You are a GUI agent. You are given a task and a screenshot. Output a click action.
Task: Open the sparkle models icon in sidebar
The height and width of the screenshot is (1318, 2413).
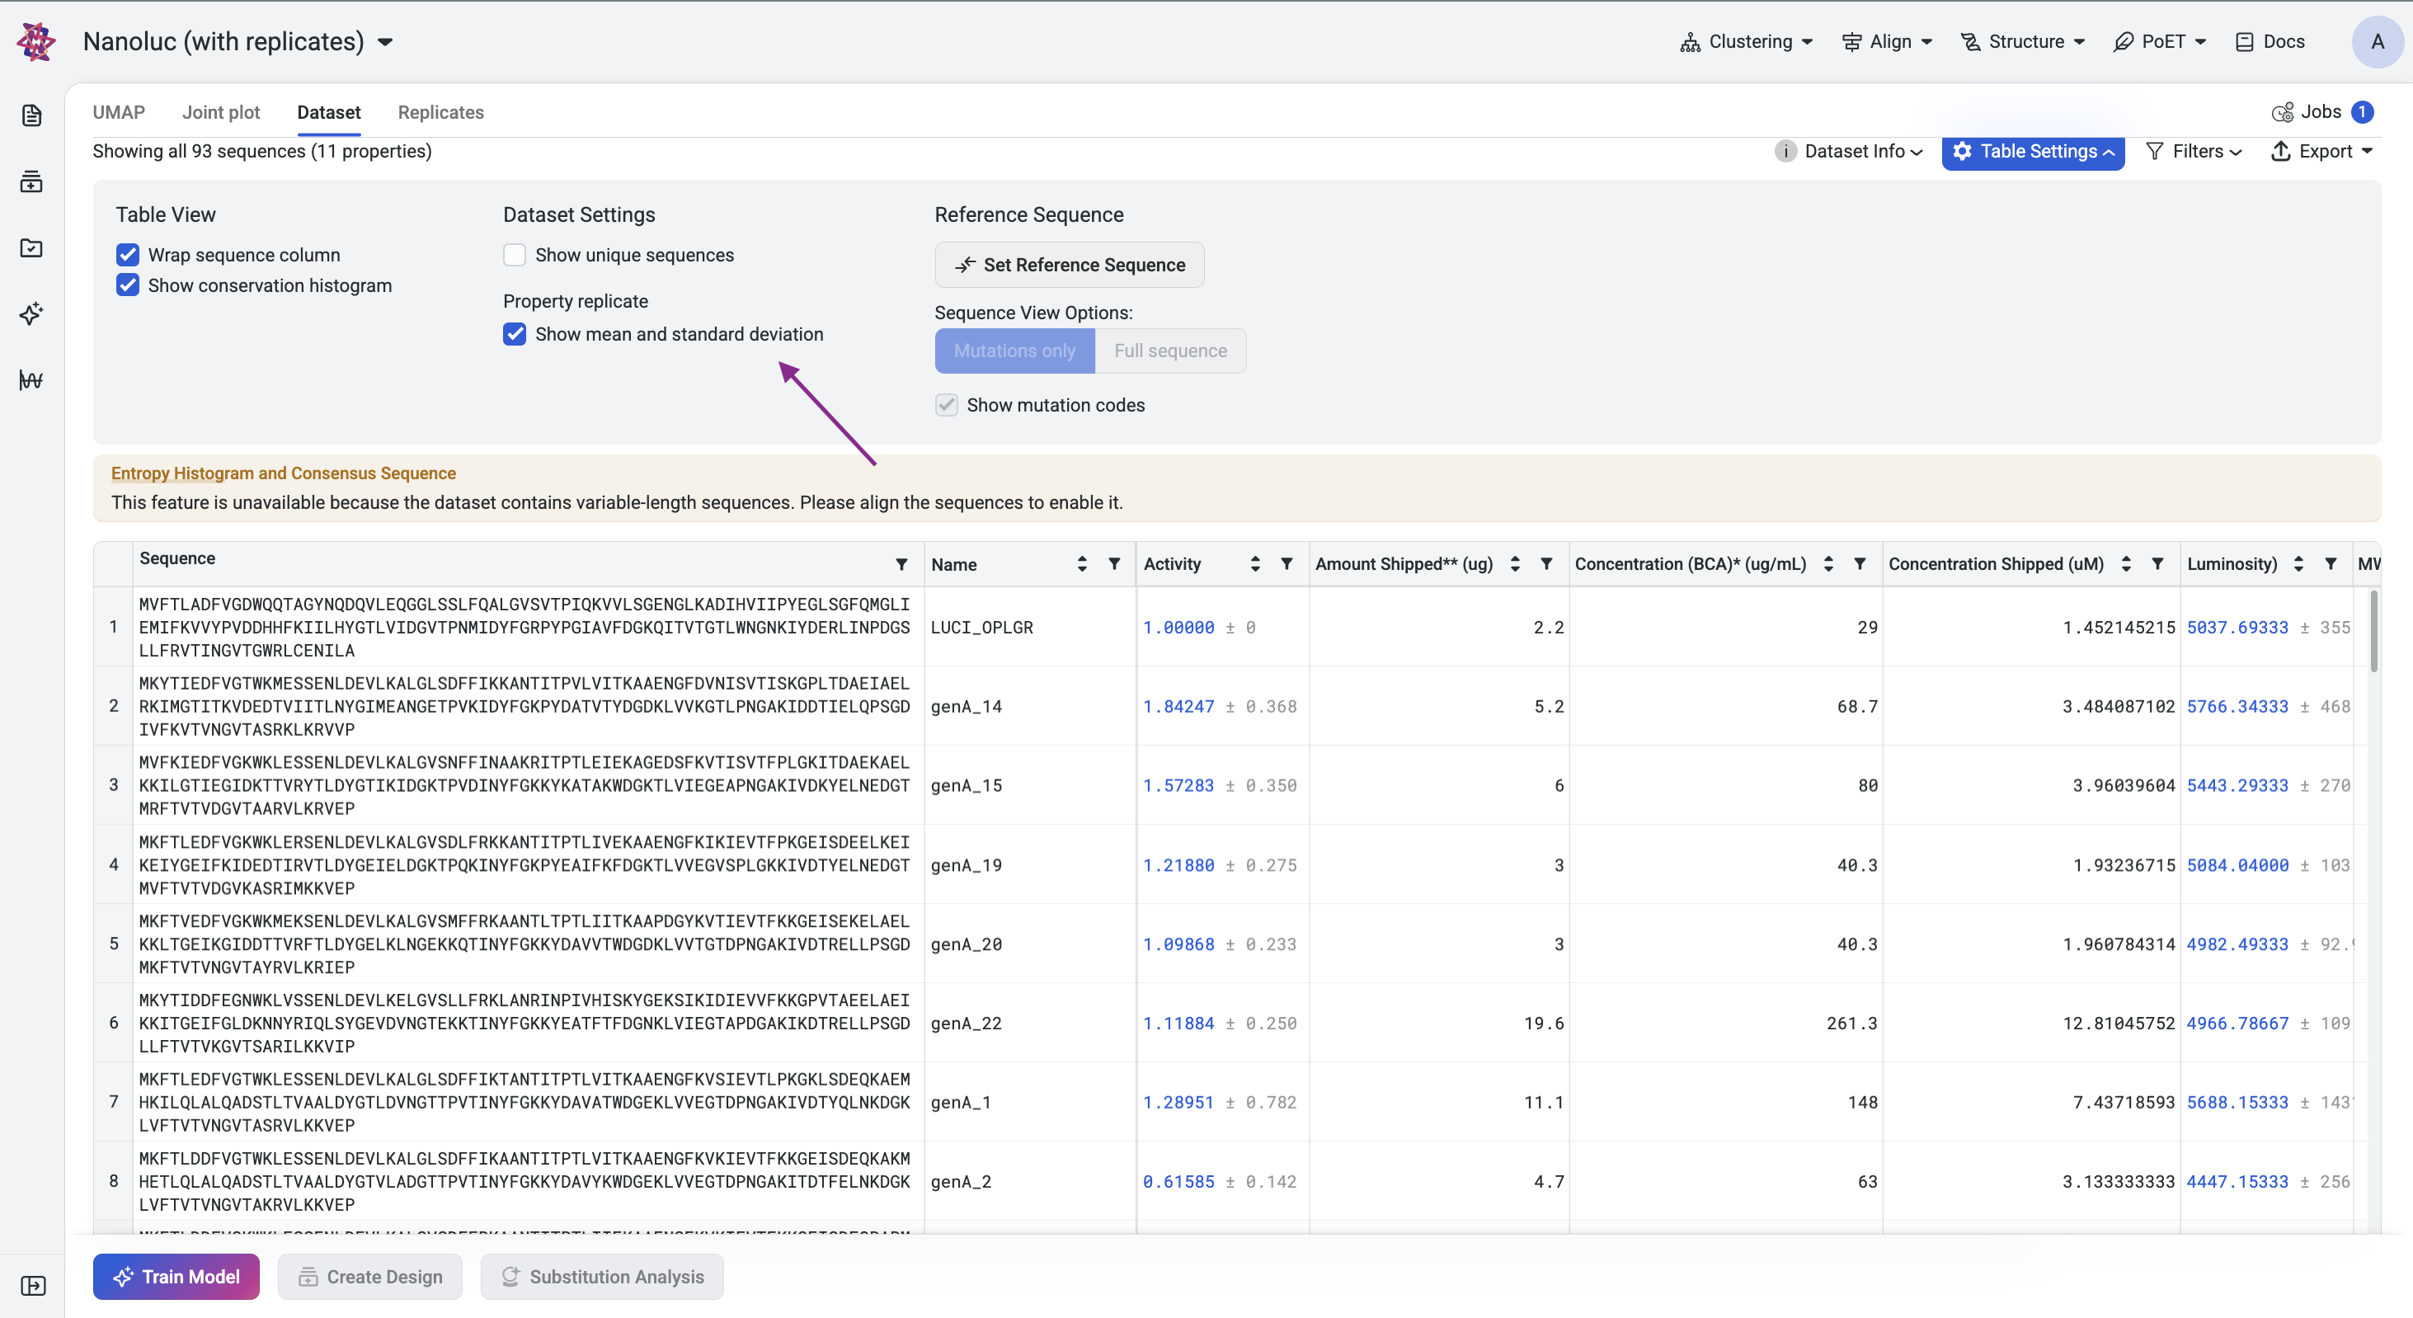click(32, 313)
